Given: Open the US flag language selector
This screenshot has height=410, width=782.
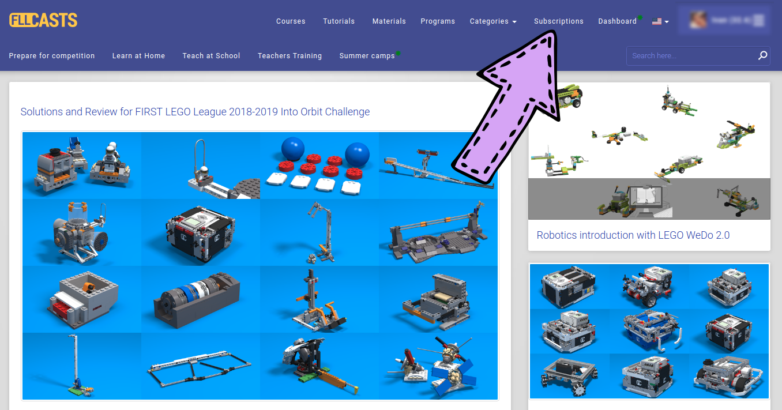Looking at the screenshot, I should point(660,21).
